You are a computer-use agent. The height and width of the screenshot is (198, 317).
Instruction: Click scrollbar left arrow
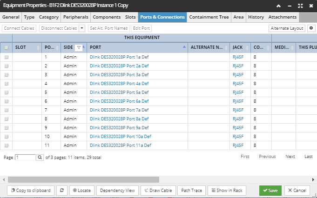4,179
